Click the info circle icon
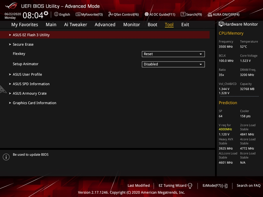This screenshot has width=263, height=197. 6,157
